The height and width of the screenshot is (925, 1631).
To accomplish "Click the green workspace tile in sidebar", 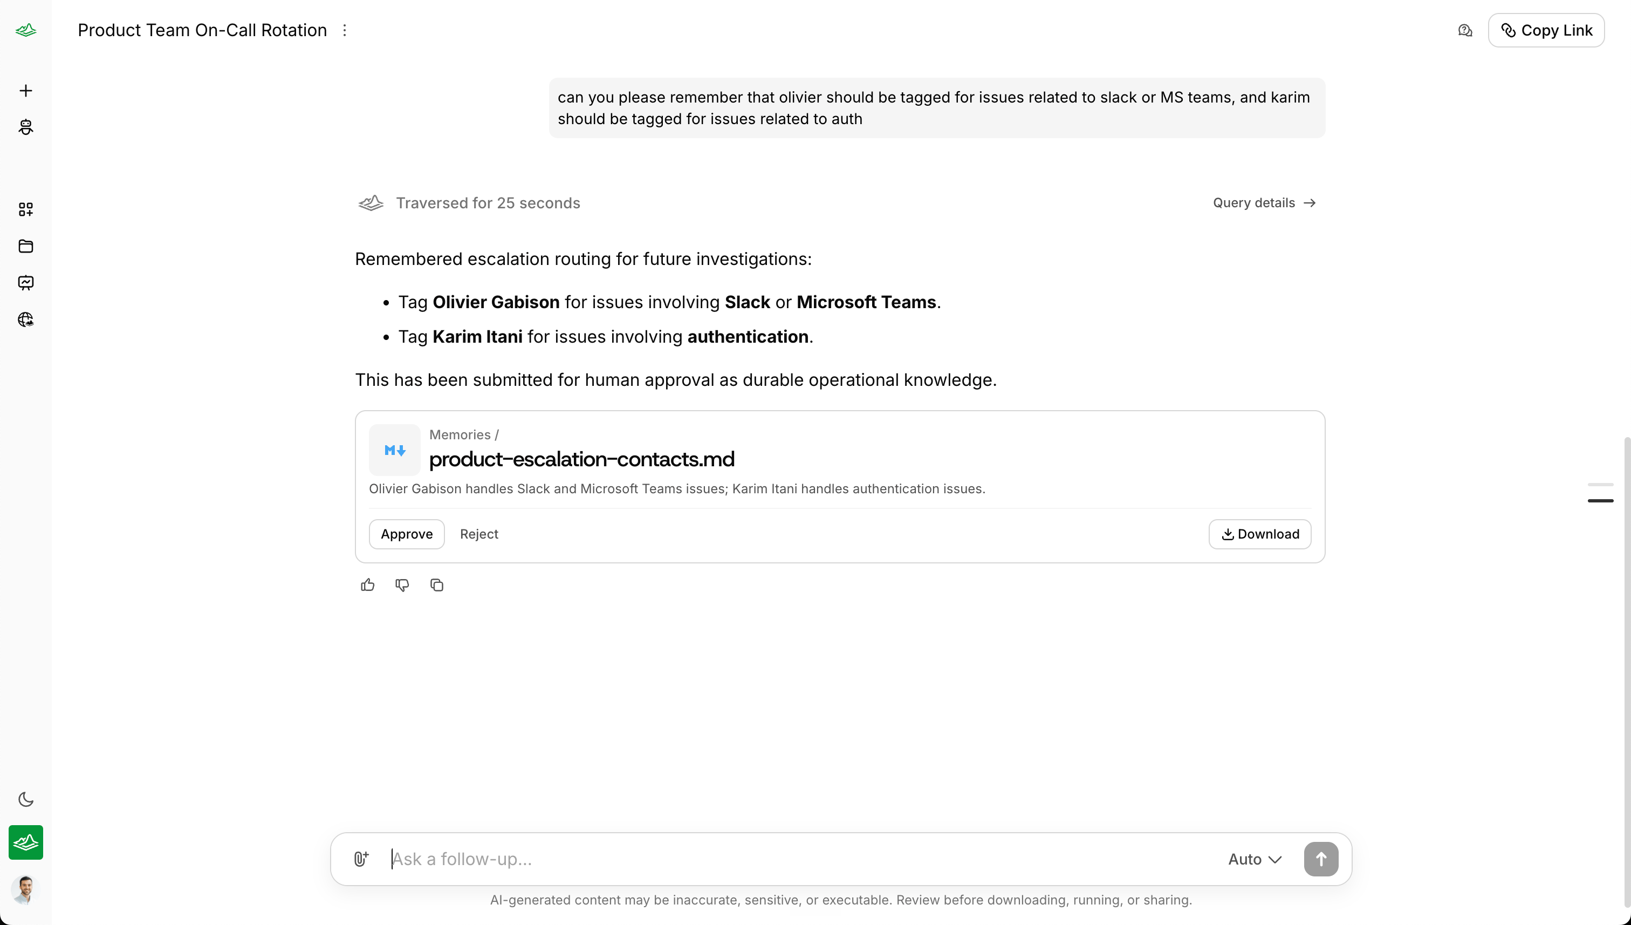I will pyautogui.click(x=25, y=842).
